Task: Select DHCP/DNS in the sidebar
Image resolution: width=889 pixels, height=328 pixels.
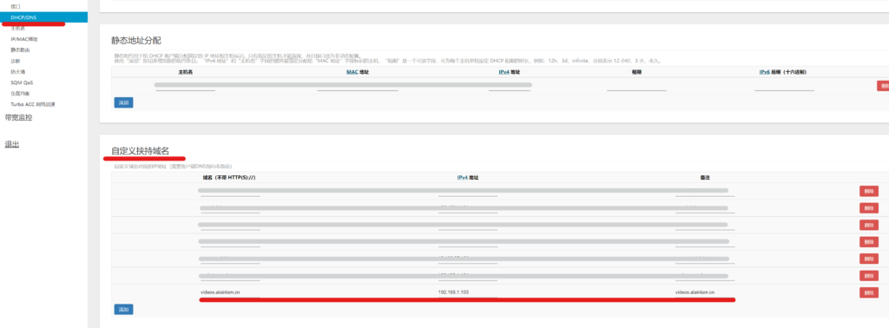Action: (43, 17)
